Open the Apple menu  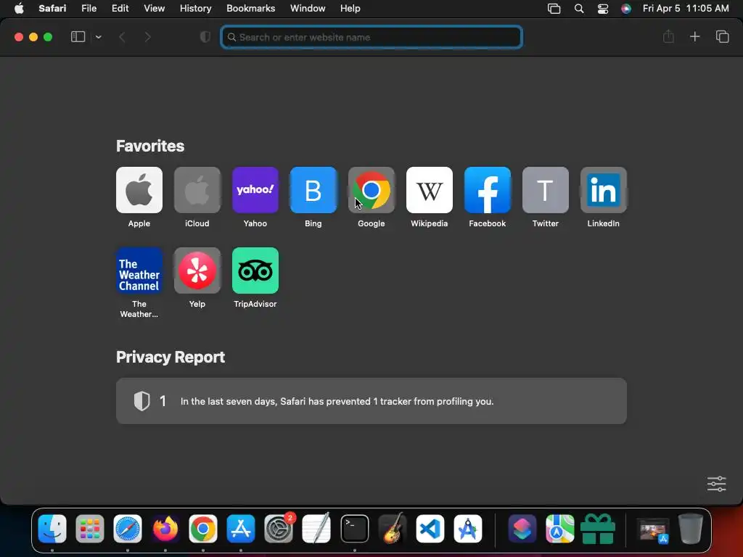(19, 9)
